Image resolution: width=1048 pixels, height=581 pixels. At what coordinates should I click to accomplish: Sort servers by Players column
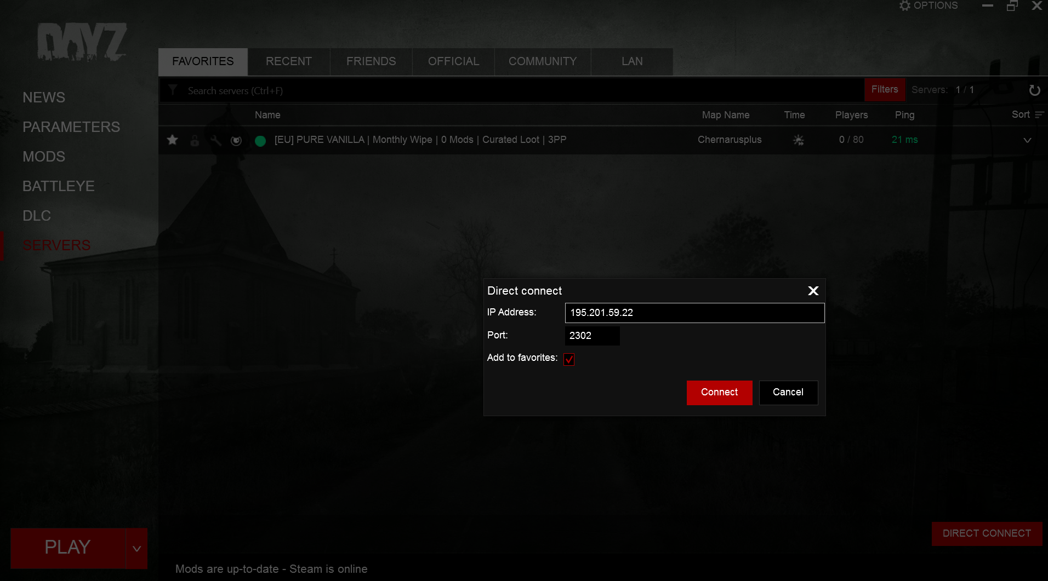click(851, 115)
